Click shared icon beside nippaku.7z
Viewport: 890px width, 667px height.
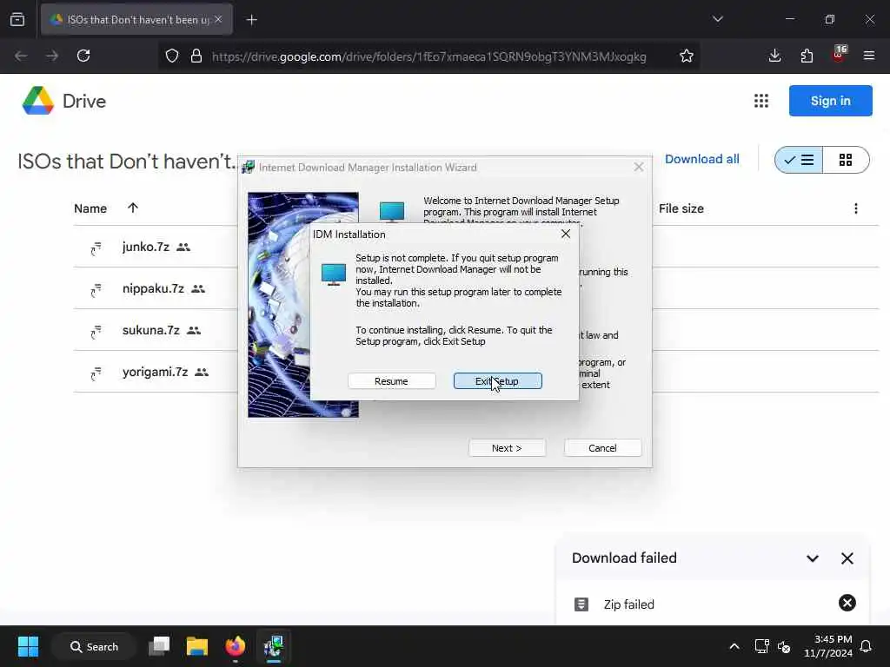coord(198,288)
